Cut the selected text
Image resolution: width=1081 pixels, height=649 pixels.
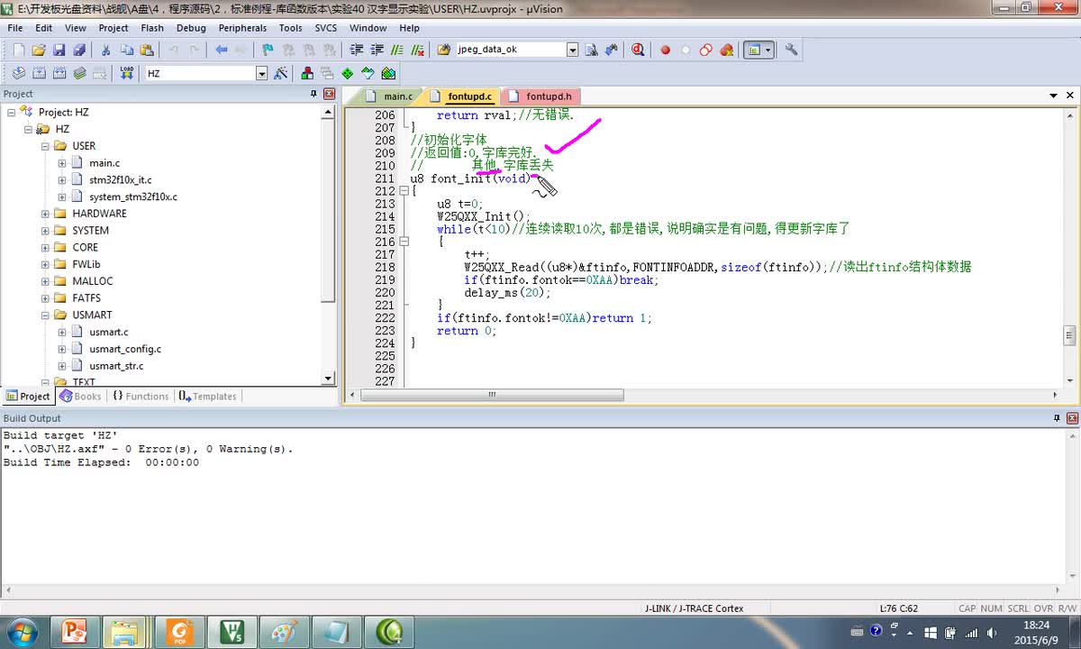click(105, 50)
